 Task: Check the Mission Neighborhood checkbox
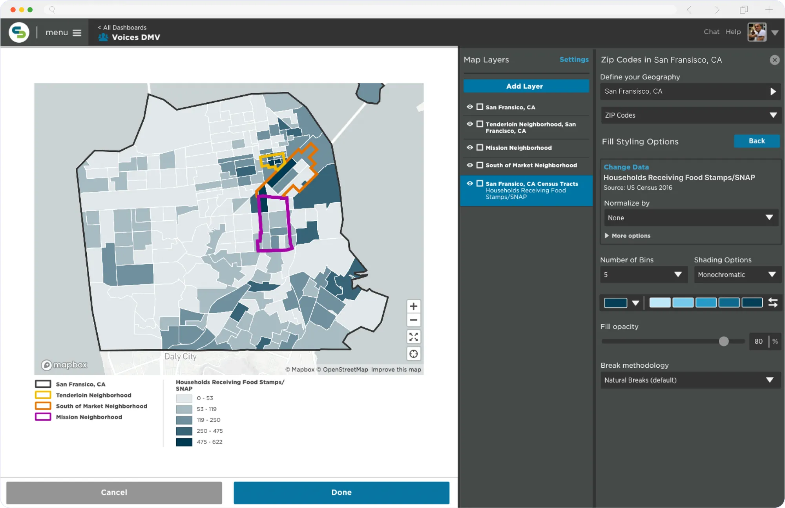480,147
